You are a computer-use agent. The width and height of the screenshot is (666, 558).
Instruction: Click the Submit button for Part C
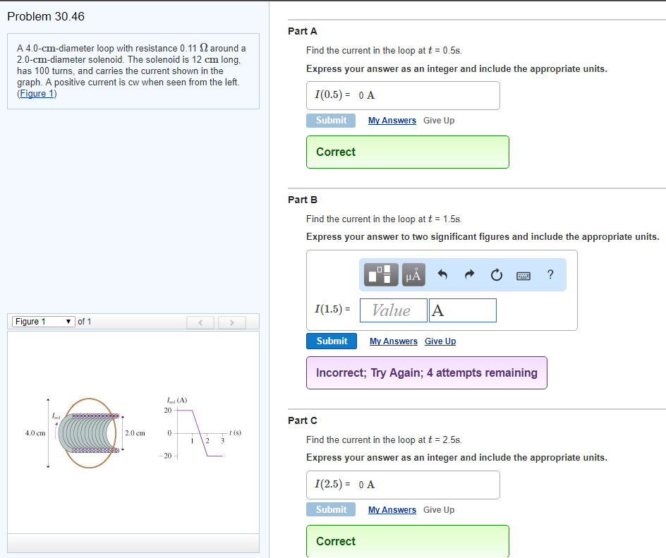click(330, 509)
